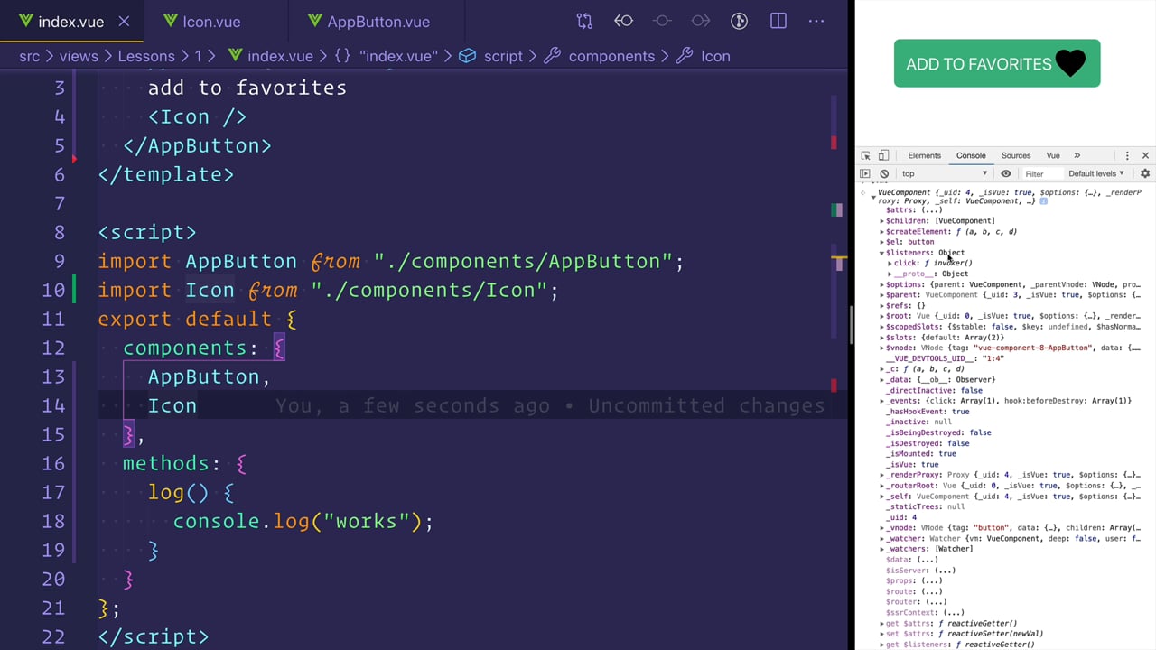
Task: Evaluate the $attrs: (...) getter
Action: [x=930, y=209]
